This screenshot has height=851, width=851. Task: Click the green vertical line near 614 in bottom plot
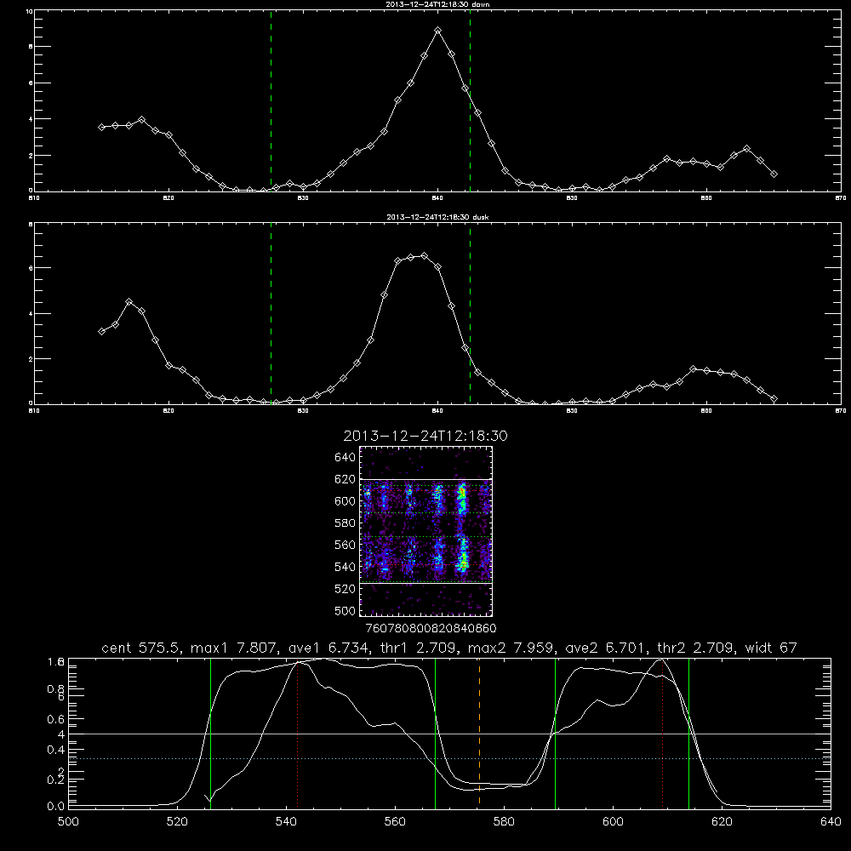688,734
